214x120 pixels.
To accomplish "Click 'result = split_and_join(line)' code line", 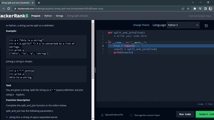I will 135,49.
